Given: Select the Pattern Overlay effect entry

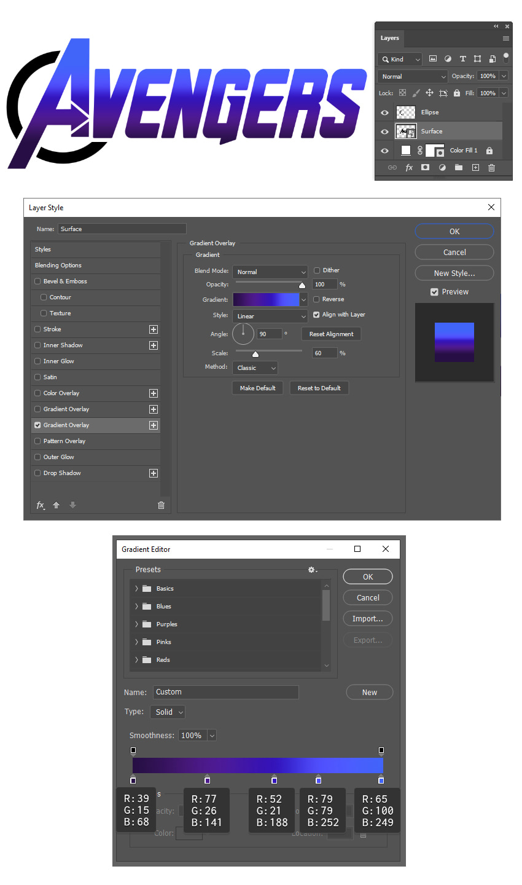Looking at the screenshot, I should coord(96,441).
